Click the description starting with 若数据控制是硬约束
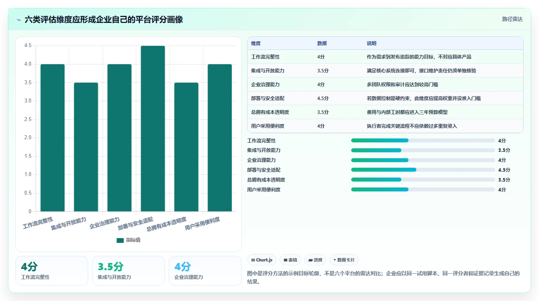The height and width of the screenshot is (301, 539). pyautogui.click(x=424, y=98)
